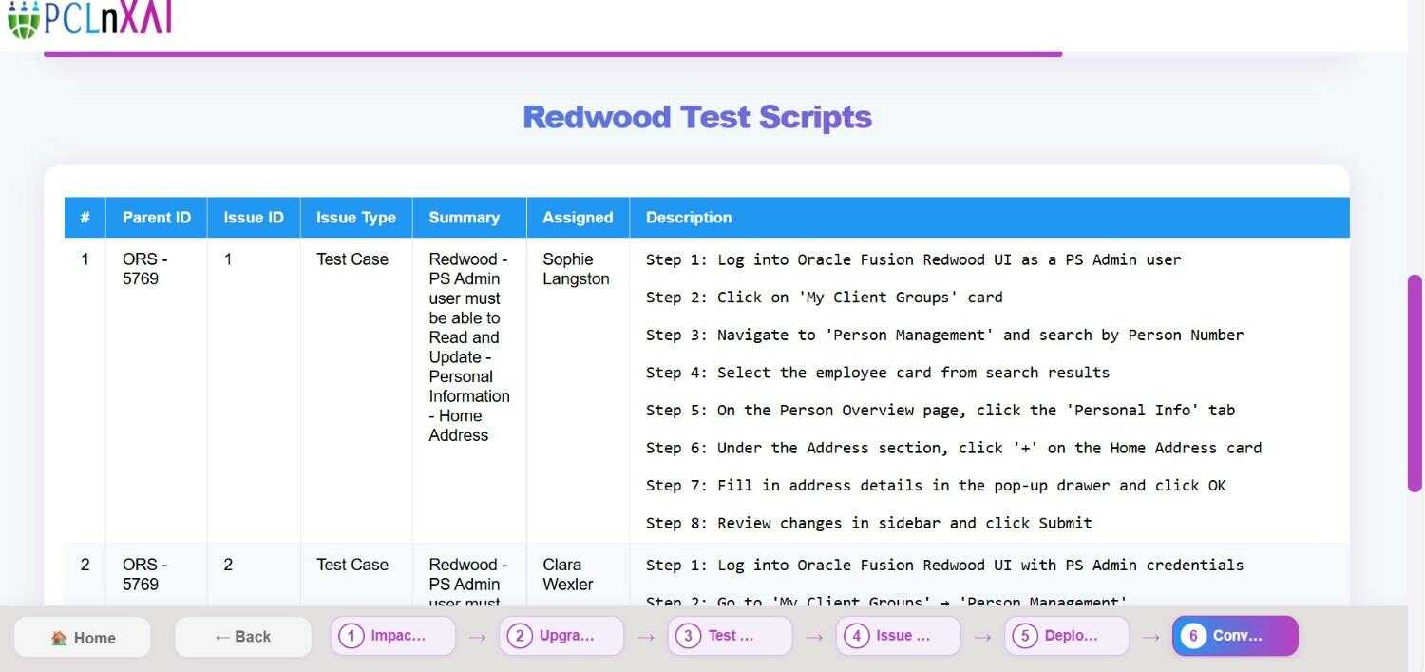Click the circled number 6 on the Conversion step

click(x=1194, y=636)
